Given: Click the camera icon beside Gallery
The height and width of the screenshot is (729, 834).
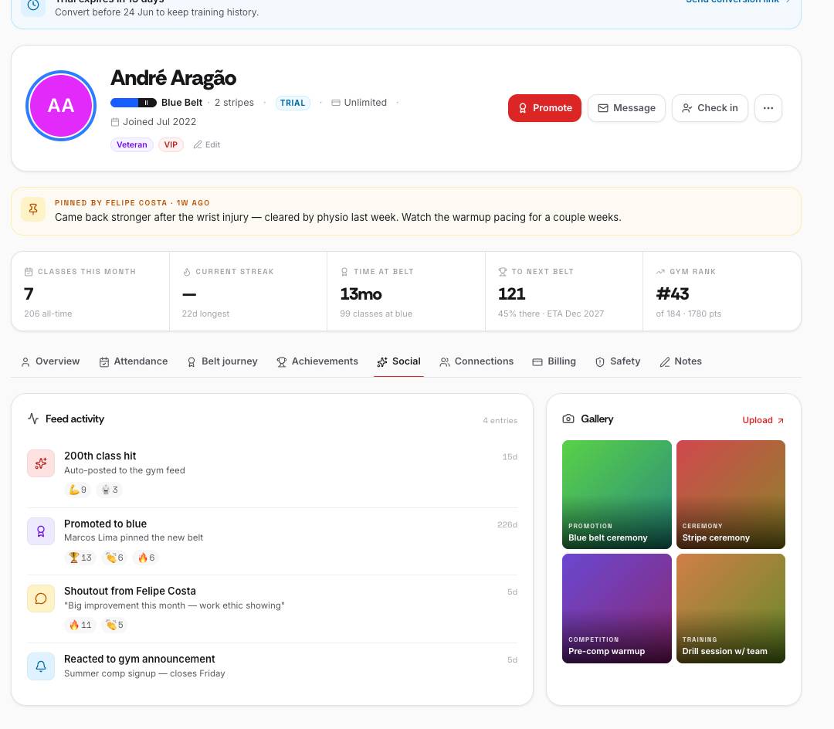Looking at the screenshot, I should tap(568, 419).
